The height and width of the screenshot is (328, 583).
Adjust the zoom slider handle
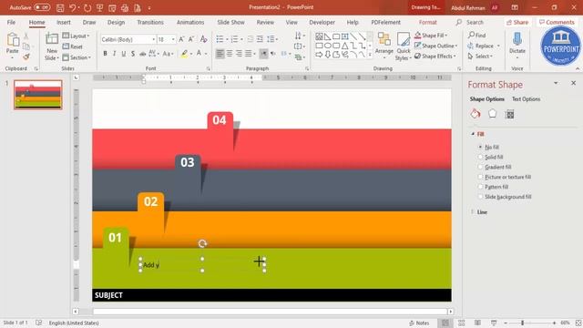522,323
